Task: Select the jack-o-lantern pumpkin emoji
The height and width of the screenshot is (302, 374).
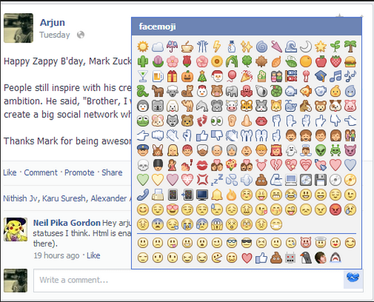Action: [187, 76]
